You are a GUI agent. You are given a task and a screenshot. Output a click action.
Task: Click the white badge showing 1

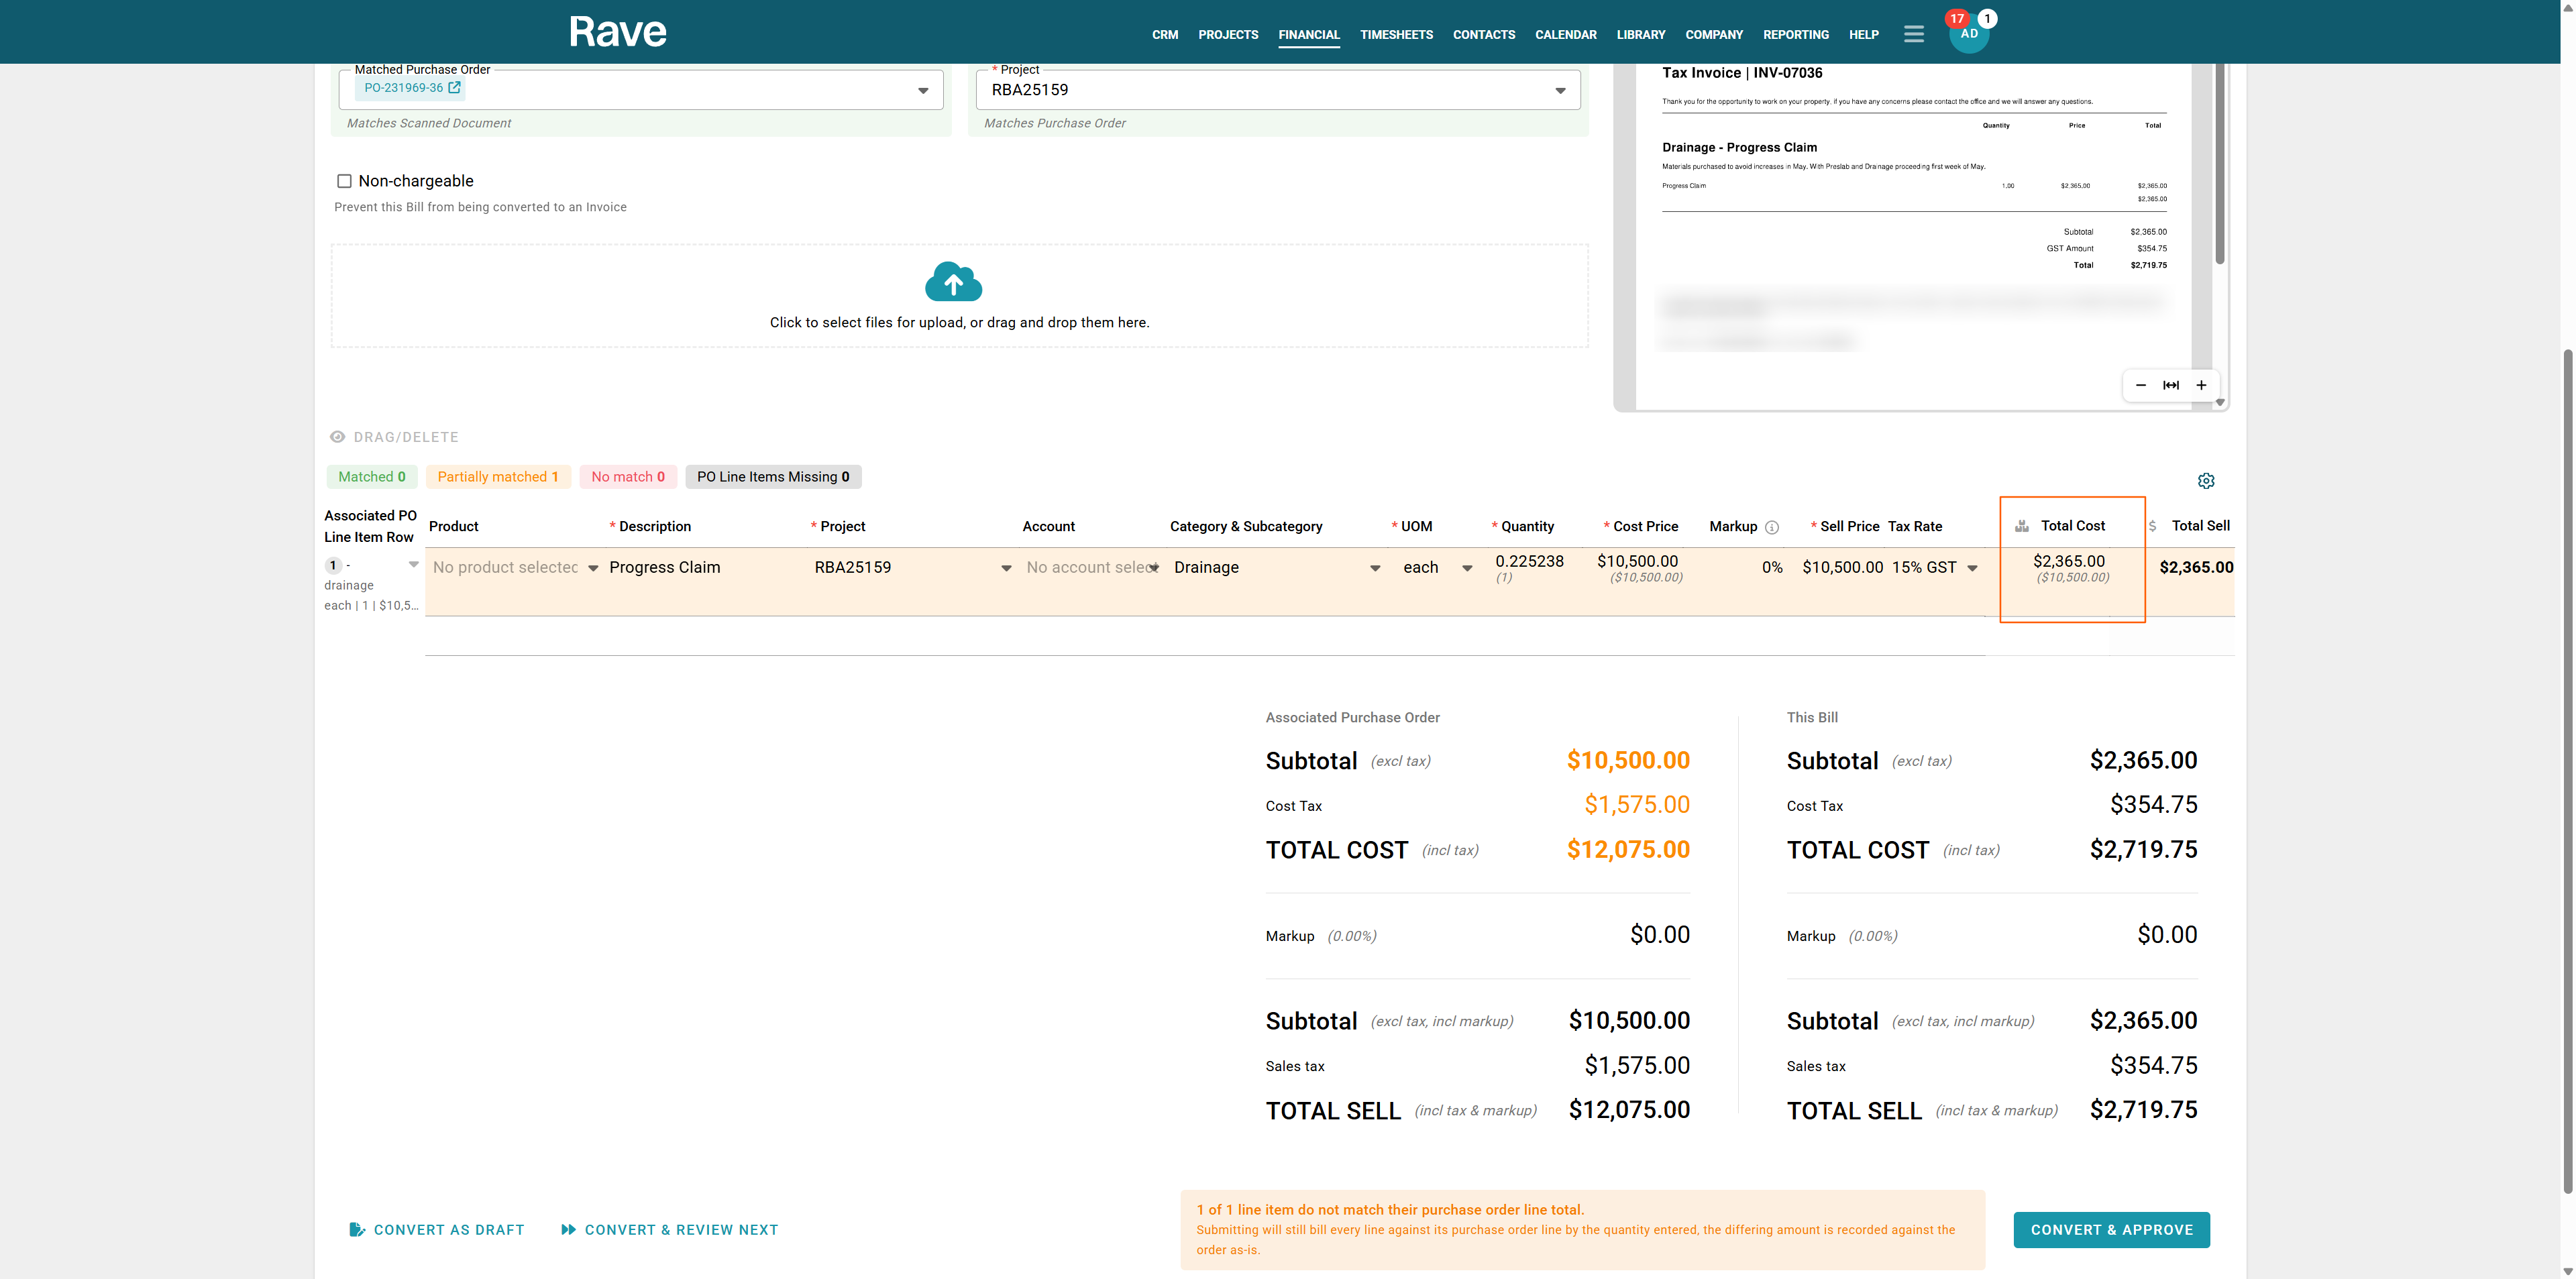tap(1988, 18)
